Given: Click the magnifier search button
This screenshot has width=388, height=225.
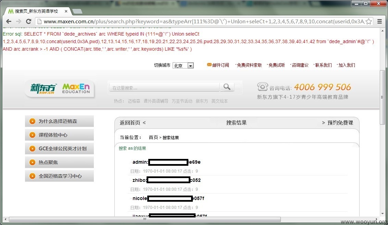Looking at the screenshot, I should pyautogui.click(x=227, y=87).
